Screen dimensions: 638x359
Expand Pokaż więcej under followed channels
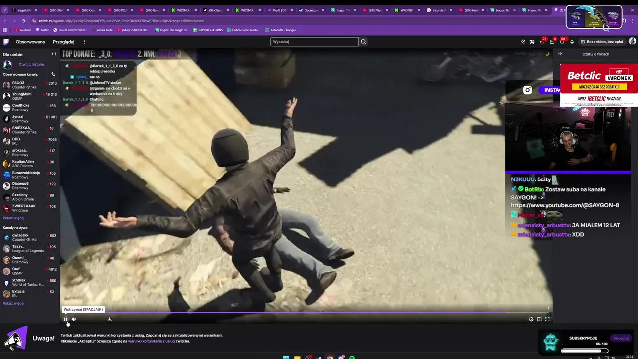click(13, 218)
